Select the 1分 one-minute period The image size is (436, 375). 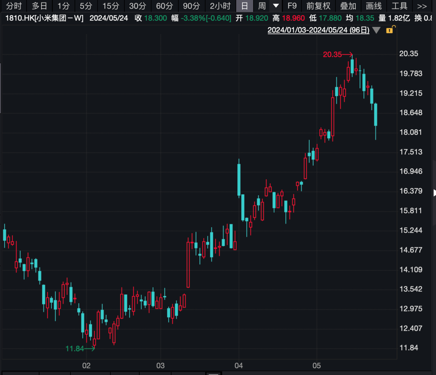click(x=64, y=6)
